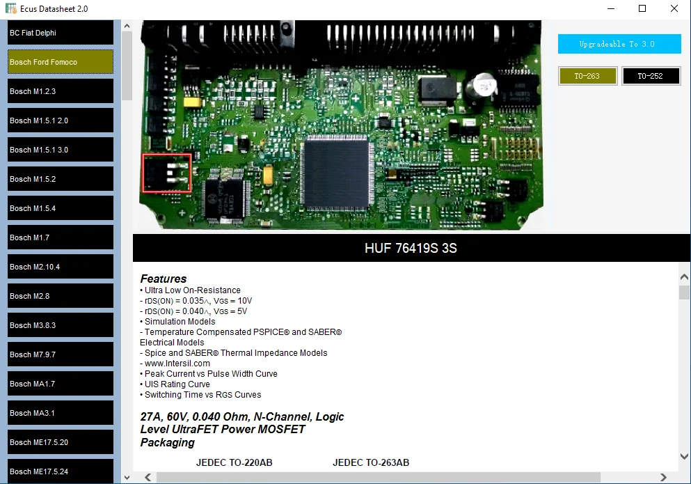Switch to the TO-252 package tab
Image resolution: width=691 pixels, height=484 pixels.
pyautogui.click(x=651, y=76)
